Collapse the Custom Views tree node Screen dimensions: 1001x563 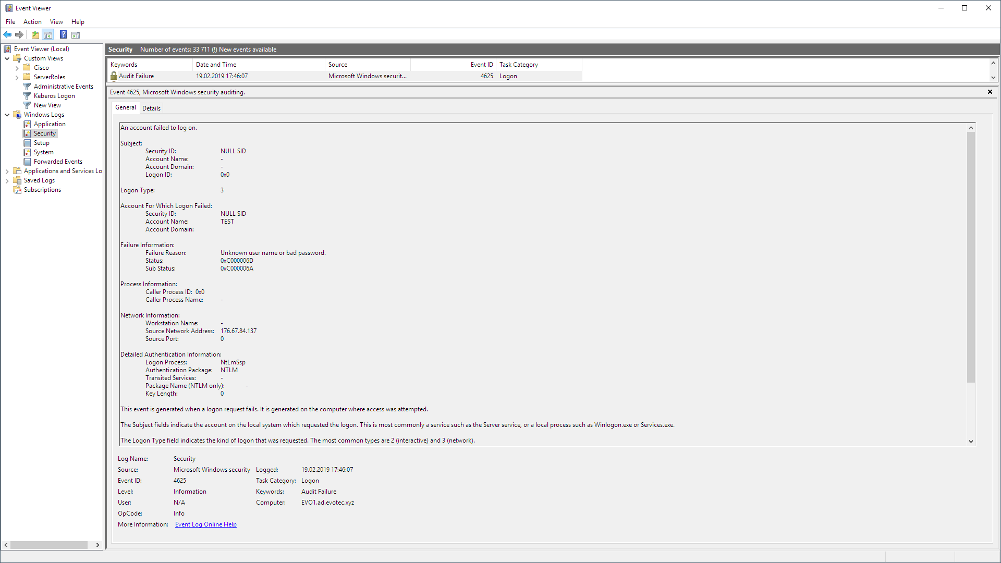point(7,58)
